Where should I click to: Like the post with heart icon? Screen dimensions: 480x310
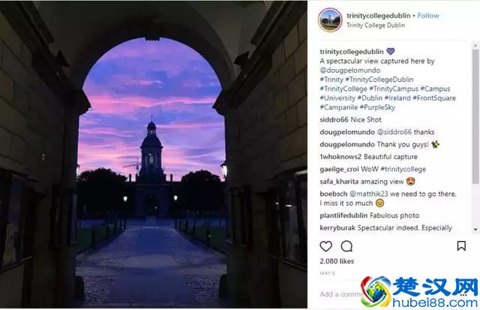325,246
